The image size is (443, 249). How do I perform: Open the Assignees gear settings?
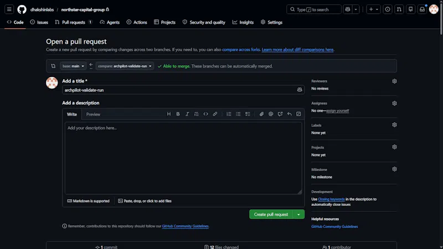394,103
